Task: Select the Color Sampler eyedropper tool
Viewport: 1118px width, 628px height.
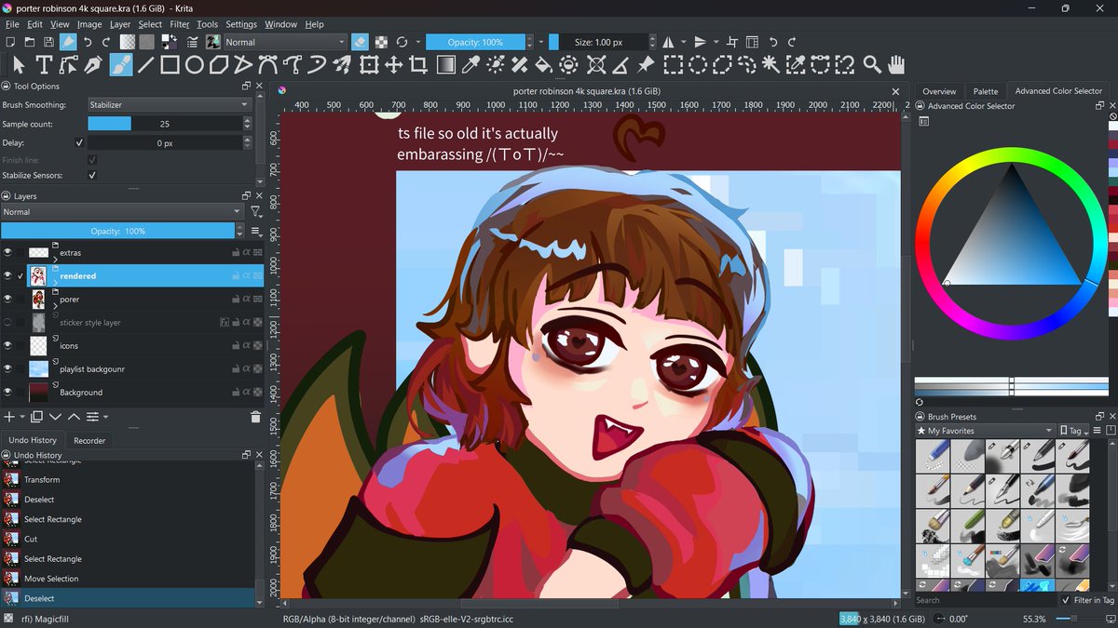Action: coord(470,64)
